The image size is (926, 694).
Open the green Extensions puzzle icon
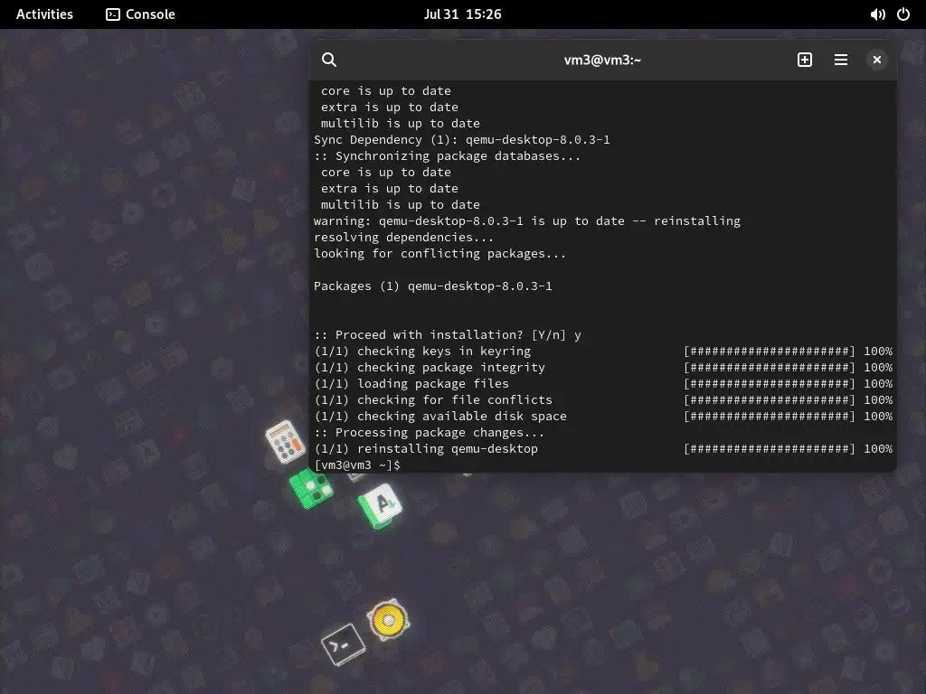click(311, 488)
